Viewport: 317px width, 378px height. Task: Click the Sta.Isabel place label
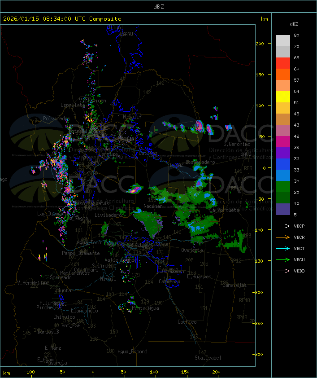tap(208, 358)
